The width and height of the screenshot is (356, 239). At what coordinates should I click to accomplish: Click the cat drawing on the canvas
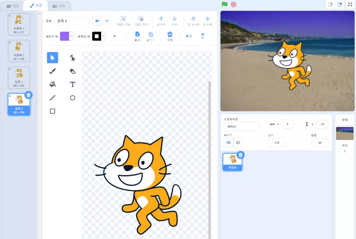(x=139, y=184)
